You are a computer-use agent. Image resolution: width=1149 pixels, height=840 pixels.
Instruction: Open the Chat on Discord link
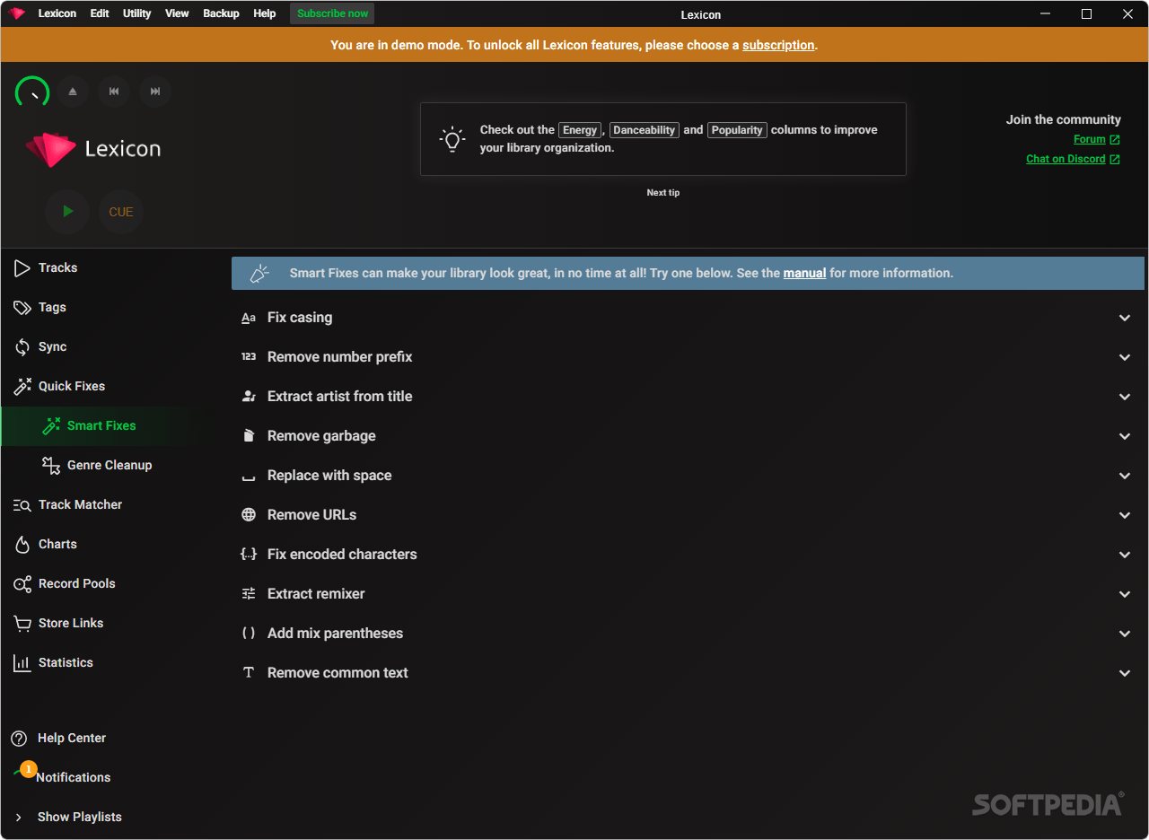pos(1073,159)
